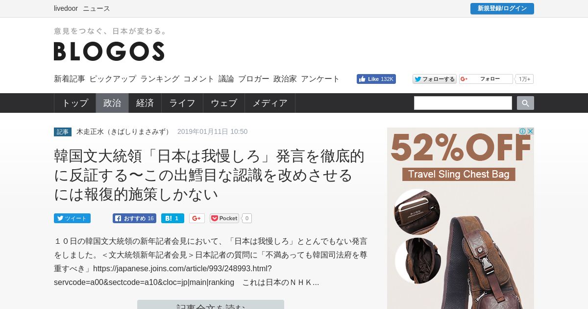This screenshot has width=588, height=309.
Task: Open the ブロガー menu link
Action: click(254, 79)
